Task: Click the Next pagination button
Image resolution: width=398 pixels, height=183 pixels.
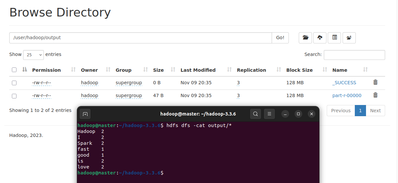Action: coord(375,111)
